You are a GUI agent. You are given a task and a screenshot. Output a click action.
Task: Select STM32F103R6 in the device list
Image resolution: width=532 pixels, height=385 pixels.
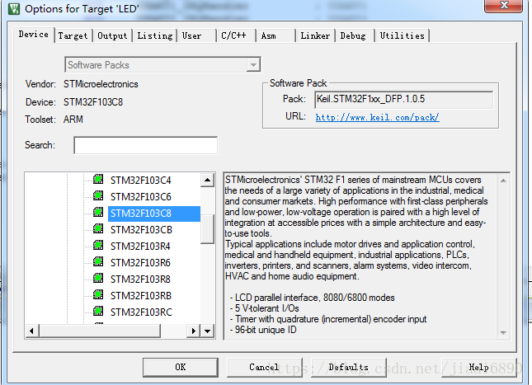(140, 263)
